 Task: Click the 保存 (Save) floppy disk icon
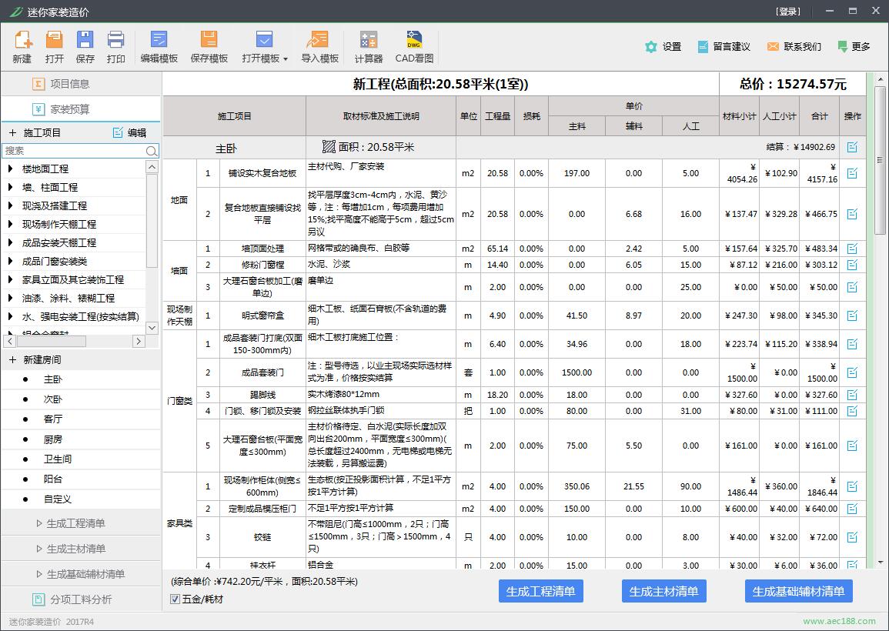(85, 40)
